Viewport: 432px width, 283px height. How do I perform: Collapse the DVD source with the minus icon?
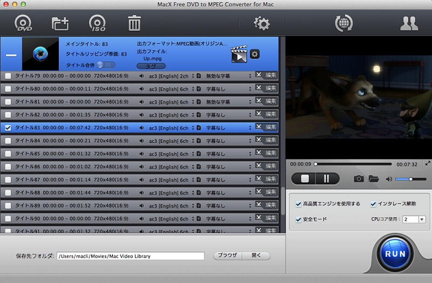click(11, 55)
